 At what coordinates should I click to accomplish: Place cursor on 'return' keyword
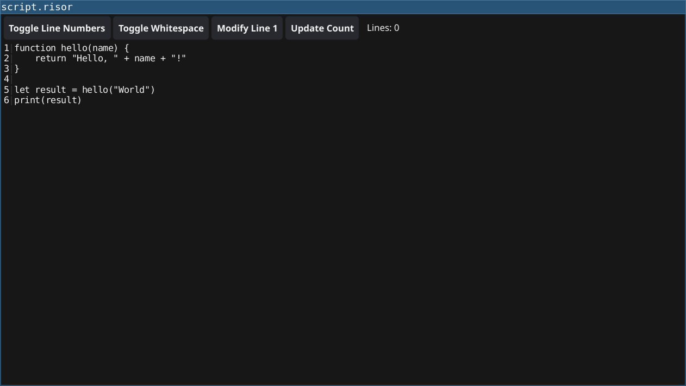51,58
